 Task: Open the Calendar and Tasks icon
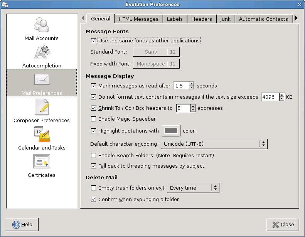(42, 134)
